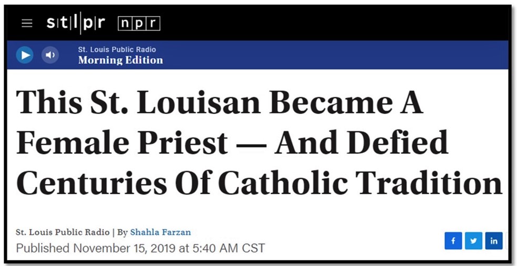Viewport: 517px width, 266px height.
Task: Click the NPR logo in the header
Action: click(x=139, y=24)
